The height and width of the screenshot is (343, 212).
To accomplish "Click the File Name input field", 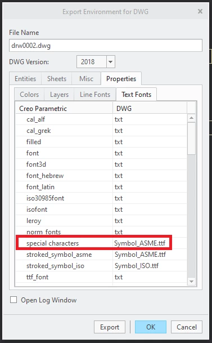I will 106,46.
